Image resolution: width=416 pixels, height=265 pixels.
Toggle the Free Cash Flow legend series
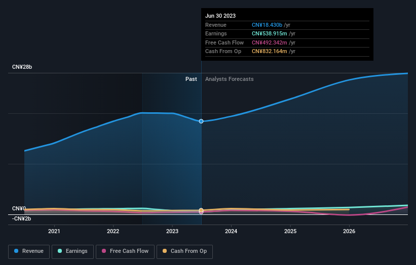coord(125,251)
